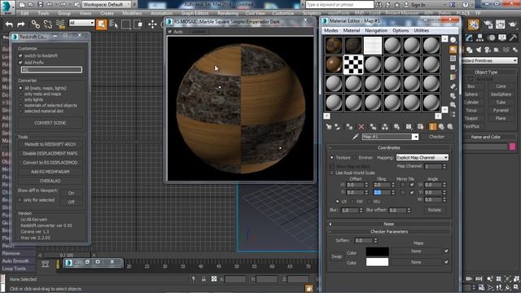Screen dimensions: 521x293
Task: Select 'All (mats, maps, lights)' radio option
Action: (x=20, y=88)
